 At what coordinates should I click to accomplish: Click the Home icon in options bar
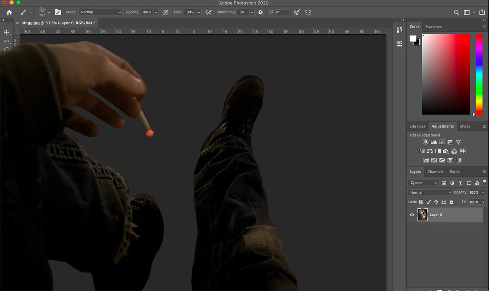(9, 12)
